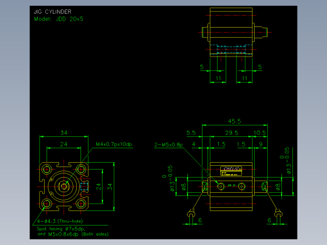Click the M4x0.7px10dp. thread callout
The height and width of the screenshot is (245, 327).
(114, 144)
